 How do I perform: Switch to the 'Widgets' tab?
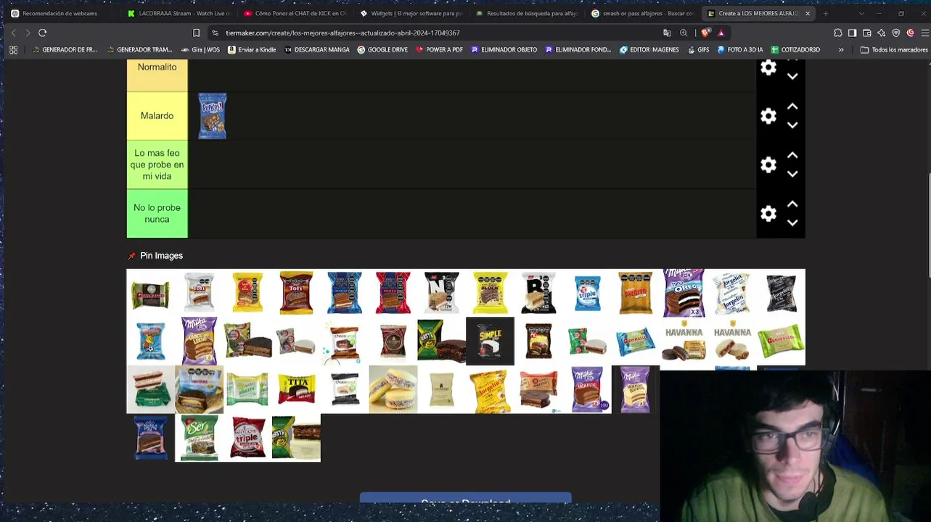[x=411, y=13]
